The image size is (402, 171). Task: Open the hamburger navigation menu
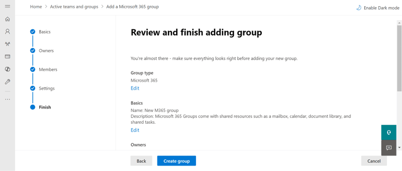(x=8, y=6)
